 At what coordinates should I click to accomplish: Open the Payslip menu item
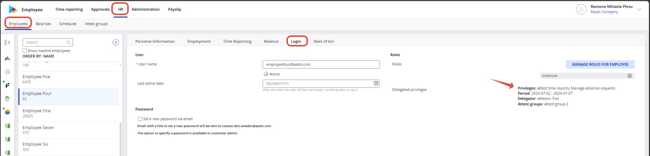point(174,9)
